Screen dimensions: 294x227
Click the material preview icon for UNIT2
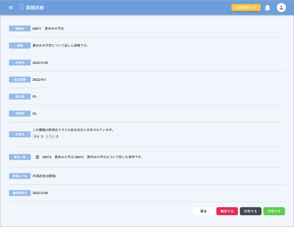tap(38, 157)
